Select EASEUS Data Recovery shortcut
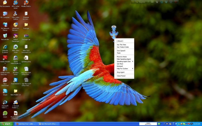Screen dimensions: 202x126 5,71
